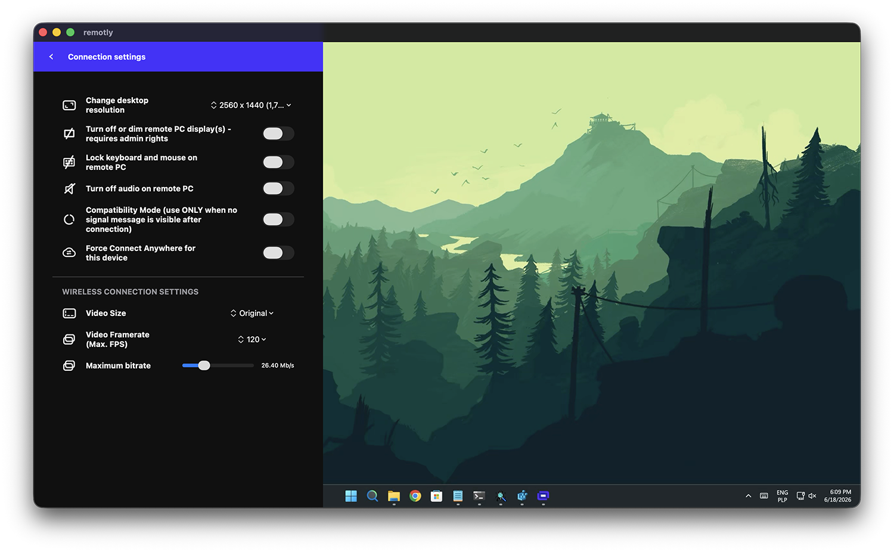Click the dim remote display icon
Viewport: 894px width, 552px height.
coord(69,134)
